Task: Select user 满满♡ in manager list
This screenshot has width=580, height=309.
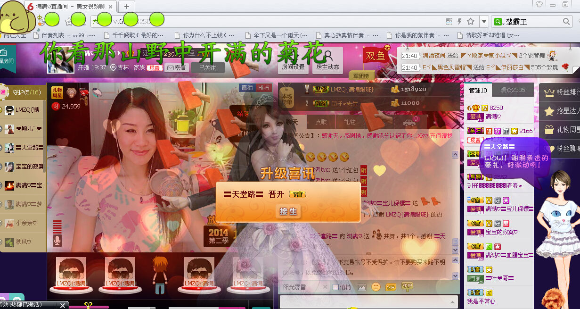Action: click(x=493, y=116)
